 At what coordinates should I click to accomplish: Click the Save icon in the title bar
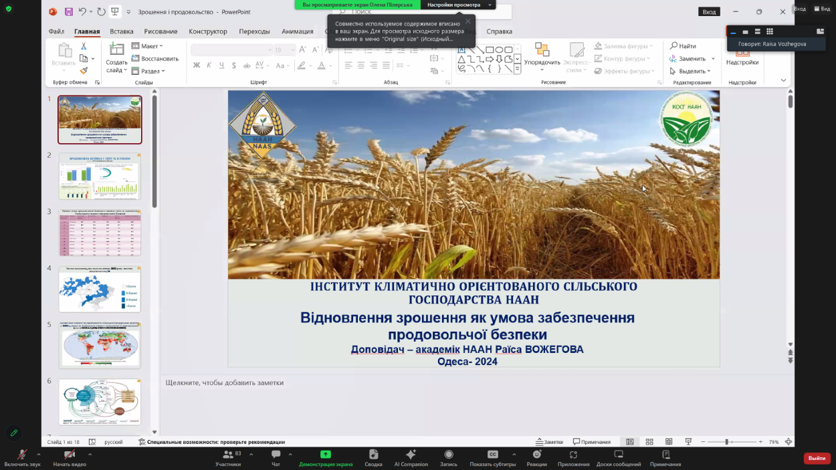(69, 12)
